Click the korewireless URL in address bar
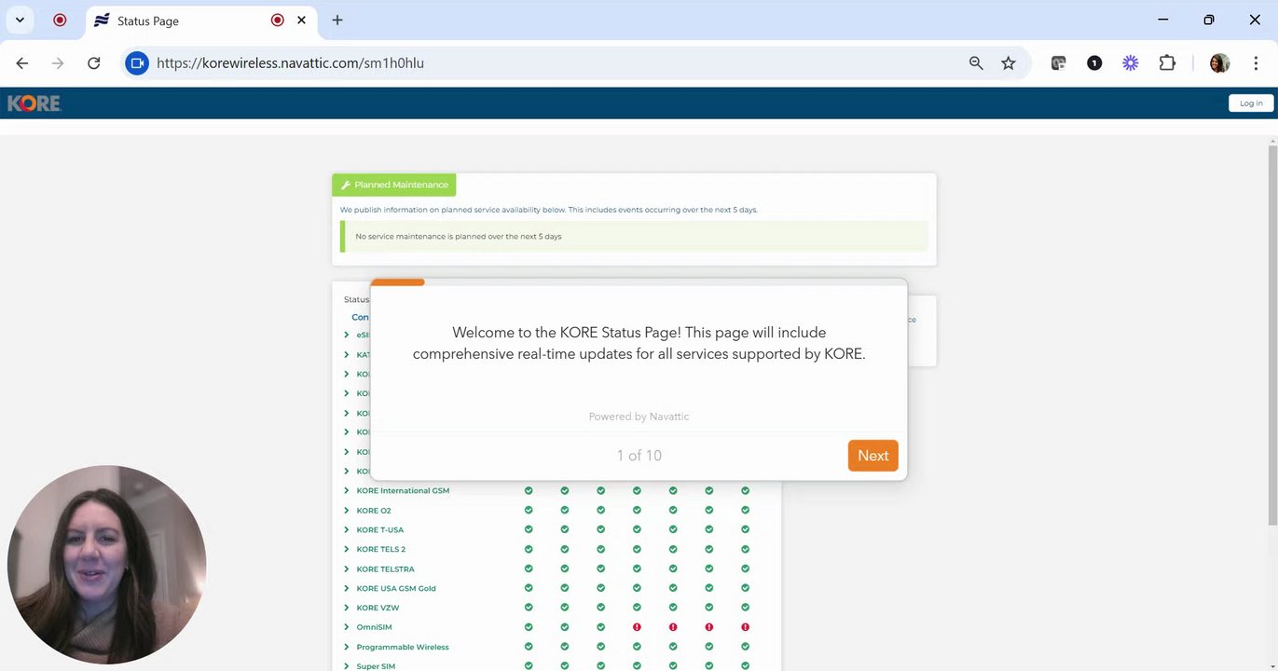The image size is (1278, 671). click(290, 63)
